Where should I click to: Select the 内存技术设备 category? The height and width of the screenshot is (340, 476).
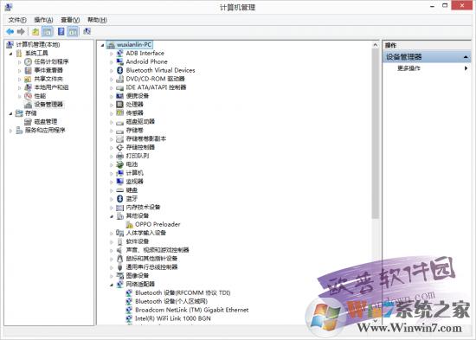pyautogui.click(x=143, y=207)
